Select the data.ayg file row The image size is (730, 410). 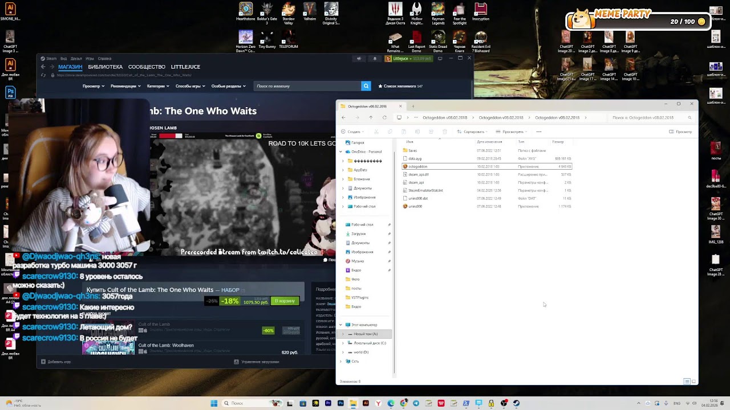tap(486, 158)
